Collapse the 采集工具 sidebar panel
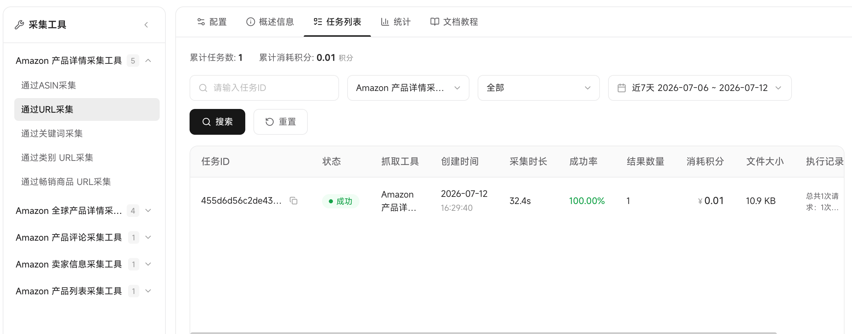Screen dimensions: 852x334 point(146,25)
